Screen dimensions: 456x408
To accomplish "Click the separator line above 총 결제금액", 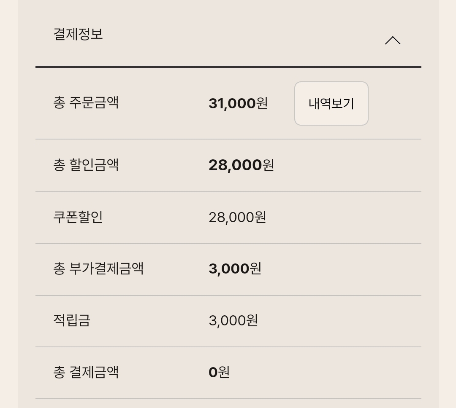I will point(228,346).
